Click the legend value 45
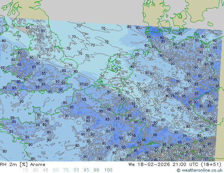Image resolution: width=224 pixels, height=173 pixels. tap(46, 170)
